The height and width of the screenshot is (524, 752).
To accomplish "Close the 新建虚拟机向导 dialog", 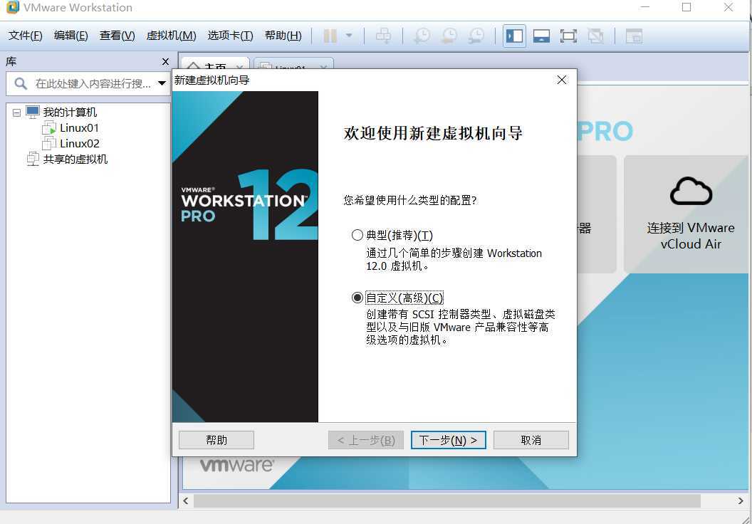I will tap(562, 80).
